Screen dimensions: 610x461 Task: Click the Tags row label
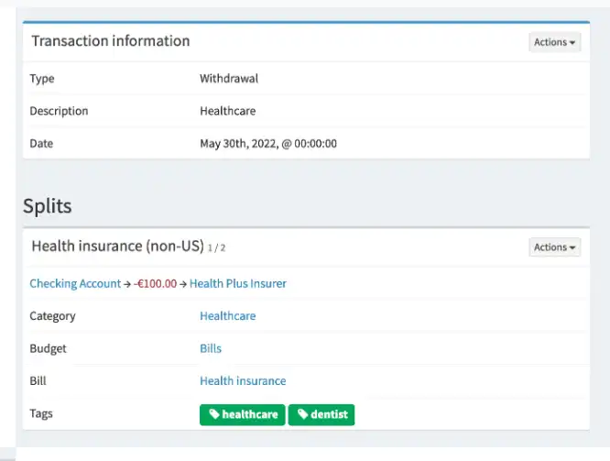[x=41, y=414]
